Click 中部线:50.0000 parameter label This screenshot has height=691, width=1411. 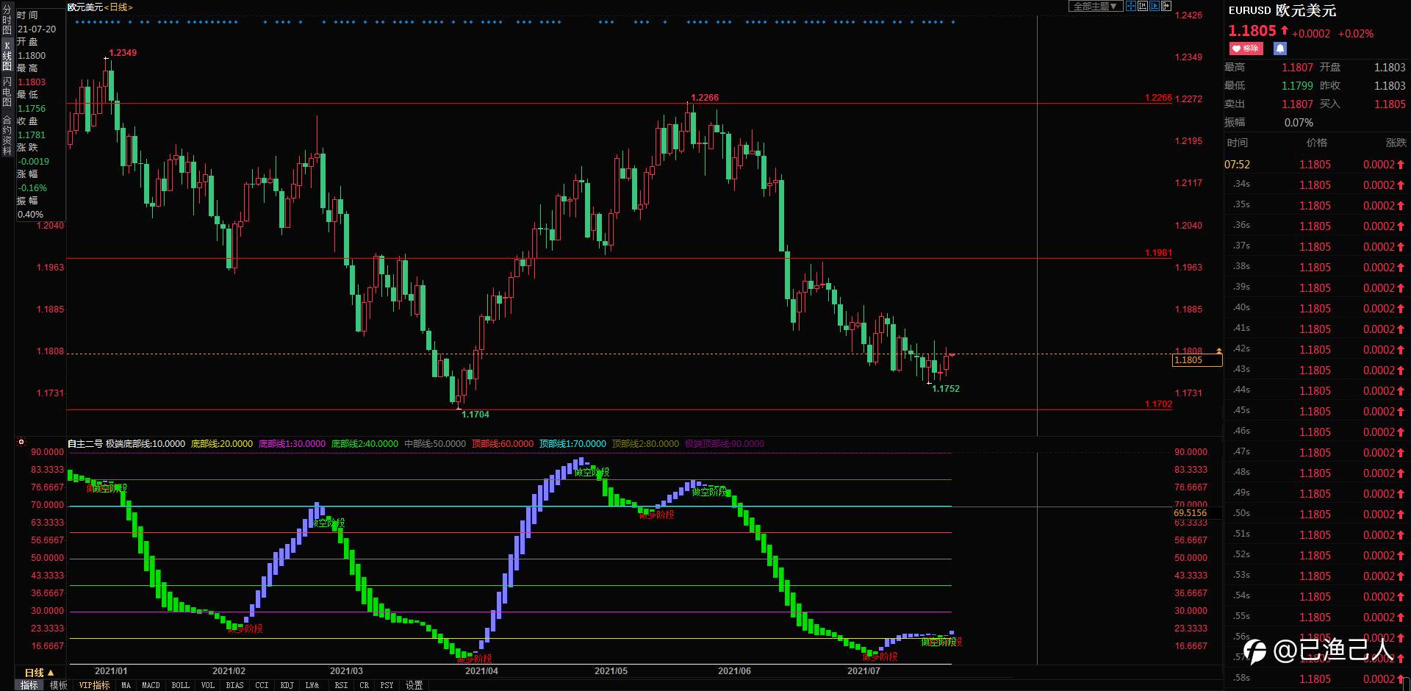click(435, 443)
